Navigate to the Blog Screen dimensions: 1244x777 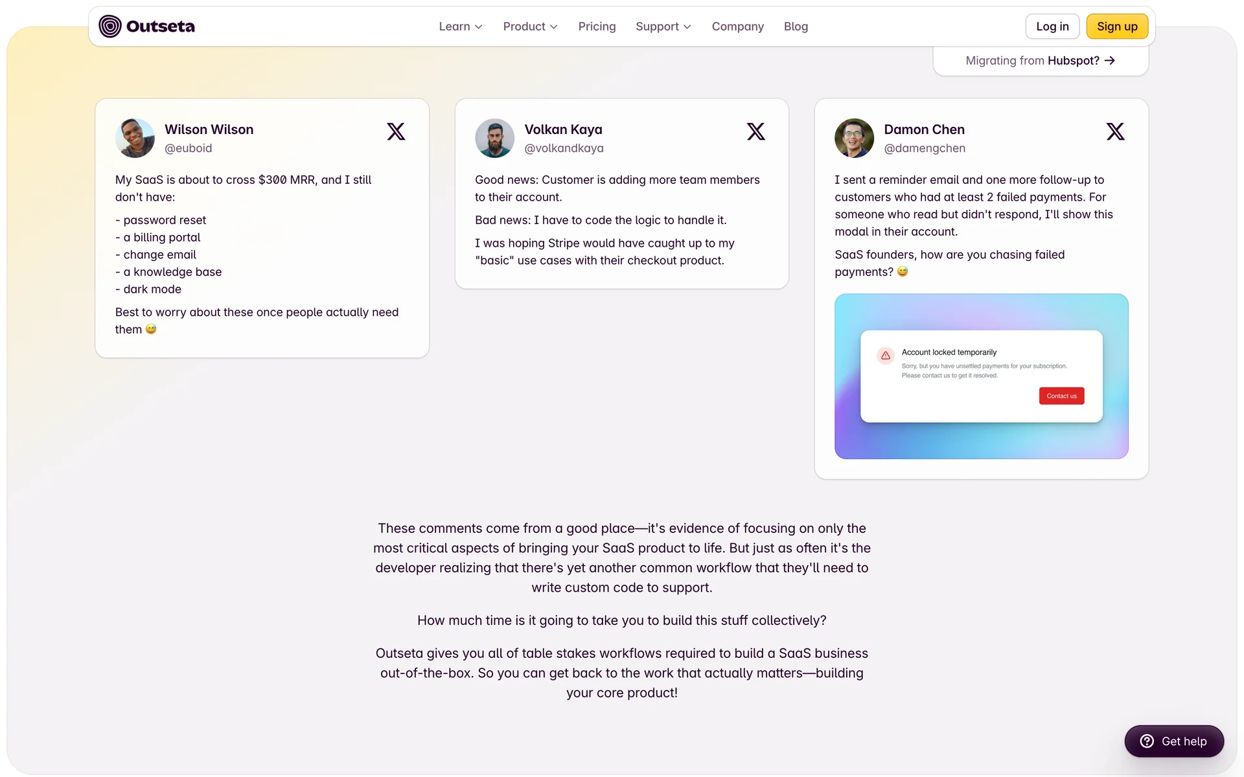pyautogui.click(x=796, y=27)
